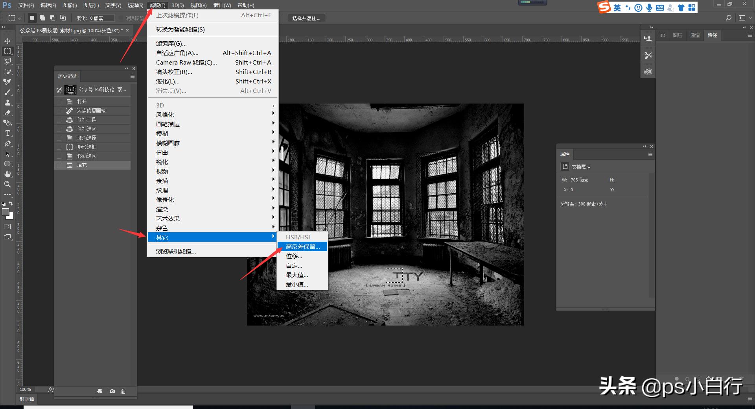Expand the 渲染 filter submenu
This screenshot has width=755, height=409.
(212, 209)
